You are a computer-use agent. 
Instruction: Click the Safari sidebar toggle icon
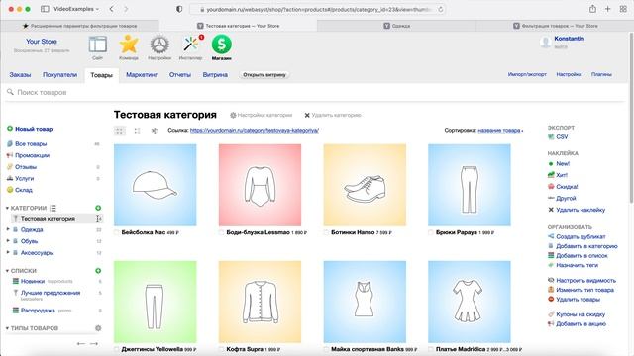tap(45, 9)
